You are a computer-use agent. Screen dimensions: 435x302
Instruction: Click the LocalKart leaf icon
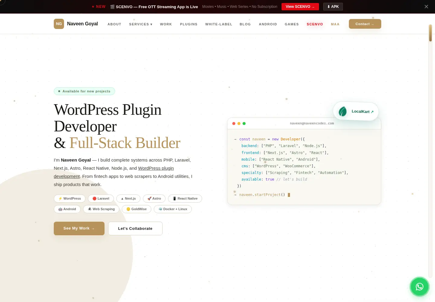pyautogui.click(x=343, y=111)
